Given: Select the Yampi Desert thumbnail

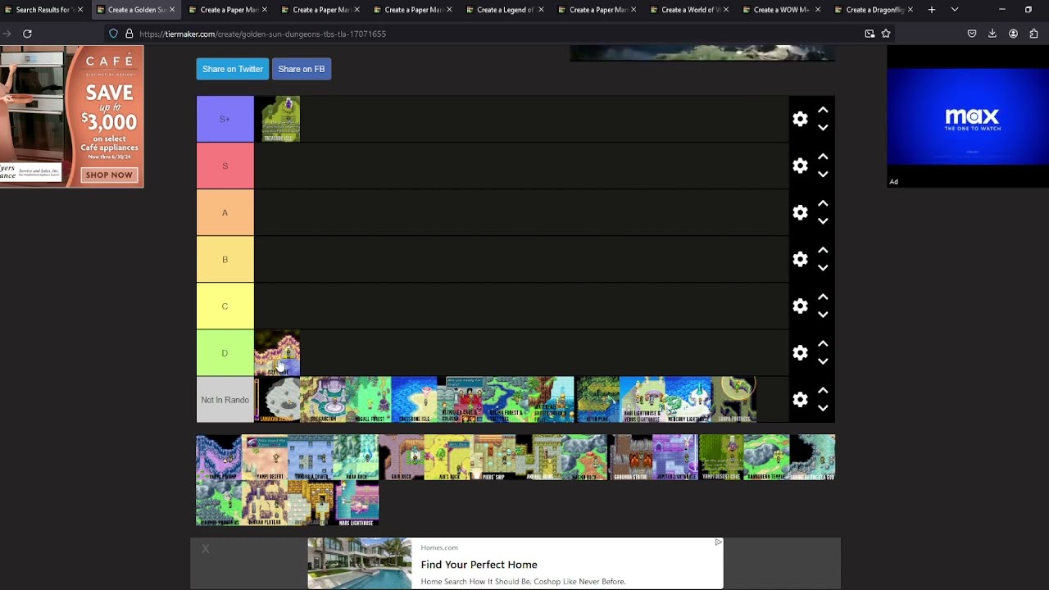Looking at the screenshot, I should pos(265,457).
